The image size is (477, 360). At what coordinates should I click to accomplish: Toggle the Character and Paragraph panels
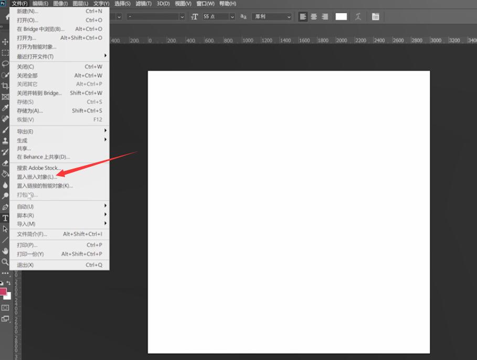pyautogui.click(x=375, y=17)
